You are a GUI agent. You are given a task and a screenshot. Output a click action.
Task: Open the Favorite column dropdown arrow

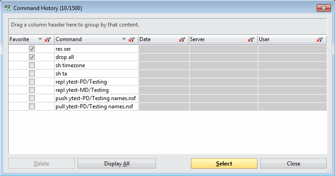coord(40,39)
